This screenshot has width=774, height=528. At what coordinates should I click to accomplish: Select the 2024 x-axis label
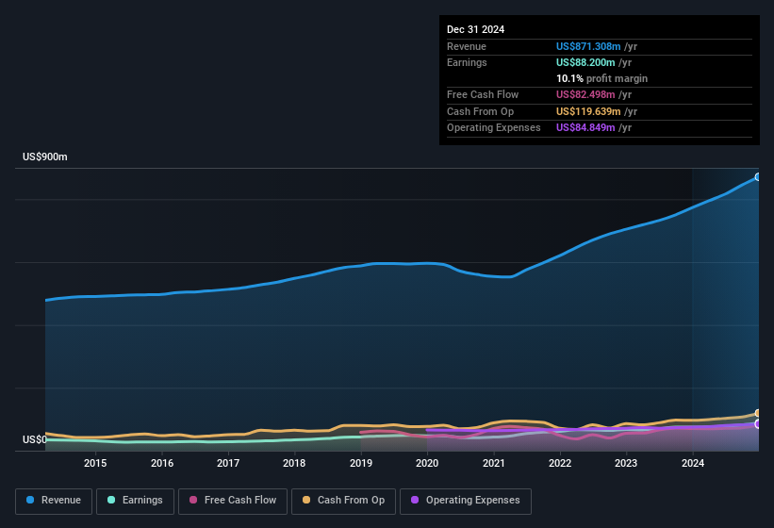693,463
